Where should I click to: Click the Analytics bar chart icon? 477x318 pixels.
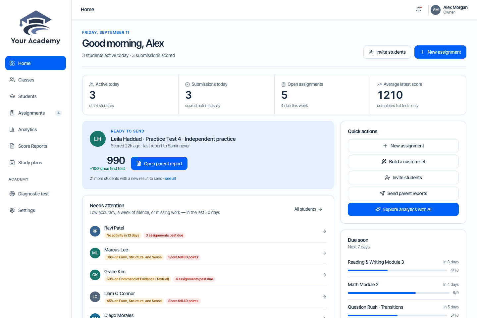pyautogui.click(x=12, y=130)
